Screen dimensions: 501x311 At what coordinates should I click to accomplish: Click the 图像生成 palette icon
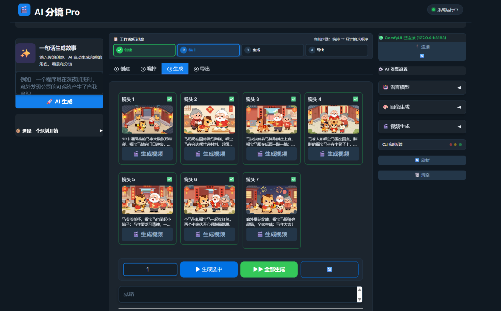click(385, 107)
